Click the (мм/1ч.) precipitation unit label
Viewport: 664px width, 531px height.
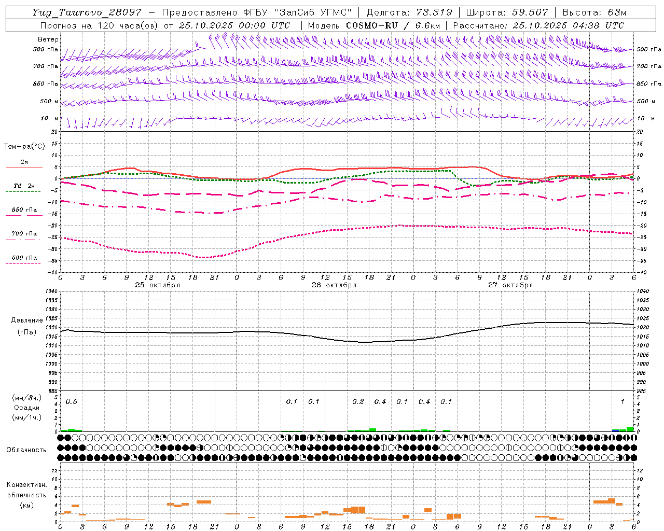click(27, 417)
